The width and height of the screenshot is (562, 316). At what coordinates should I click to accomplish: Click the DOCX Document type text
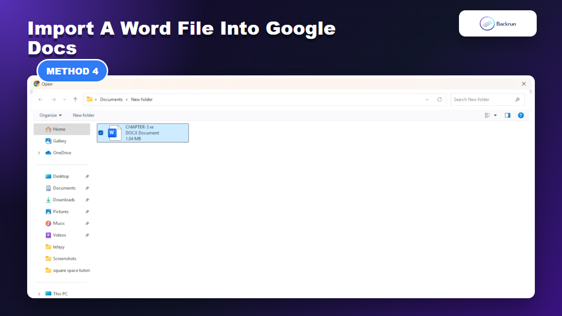tap(142, 133)
